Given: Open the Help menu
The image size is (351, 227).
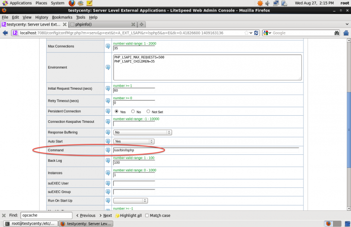Looking at the screenshot, I should click(x=93, y=17).
